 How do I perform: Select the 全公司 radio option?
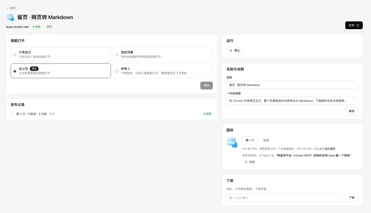point(15,71)
